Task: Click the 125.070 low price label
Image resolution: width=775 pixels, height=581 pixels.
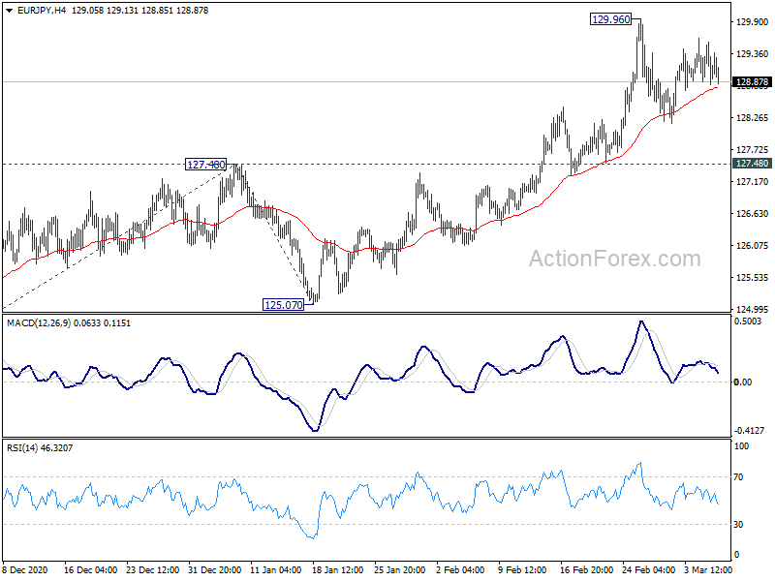Action: 283,305
